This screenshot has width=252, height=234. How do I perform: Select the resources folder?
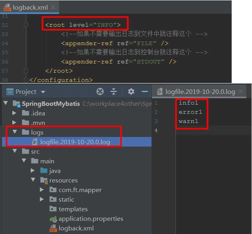click(63, 180)
